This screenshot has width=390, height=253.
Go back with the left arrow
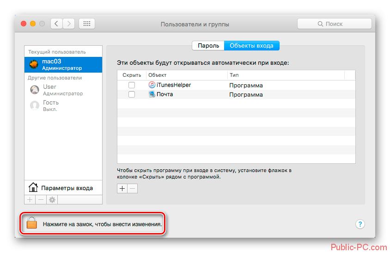(57, 24)
